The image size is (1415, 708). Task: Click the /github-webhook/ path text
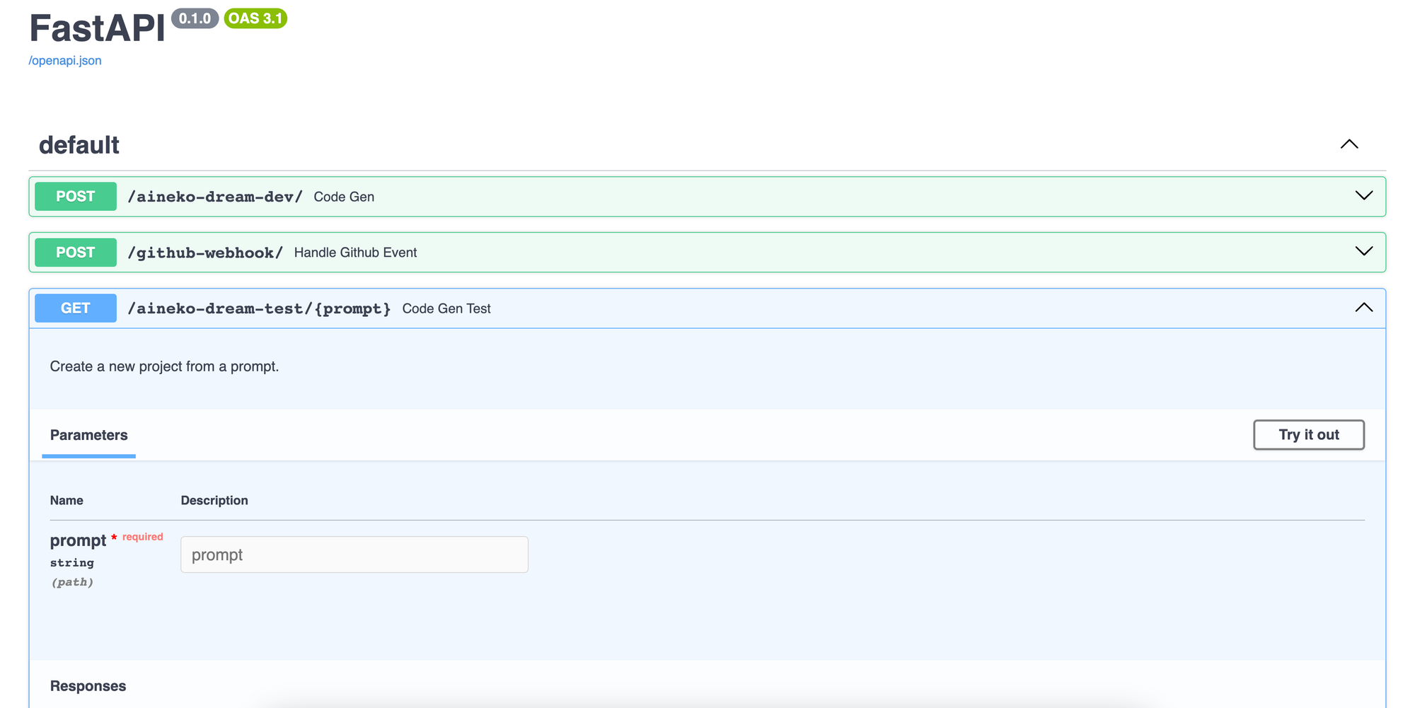(205, 253)
